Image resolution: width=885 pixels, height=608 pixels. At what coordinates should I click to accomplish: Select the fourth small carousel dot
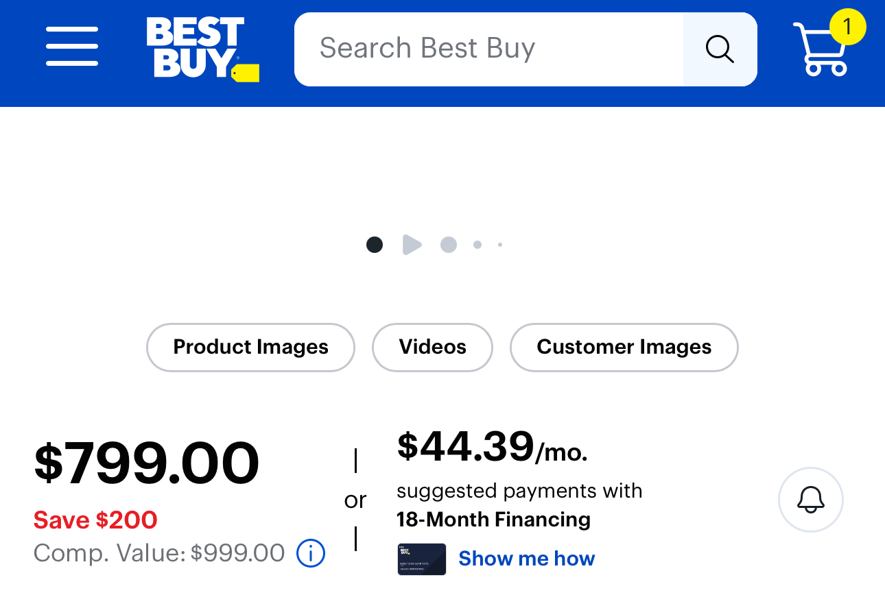[x=477, y=245]
